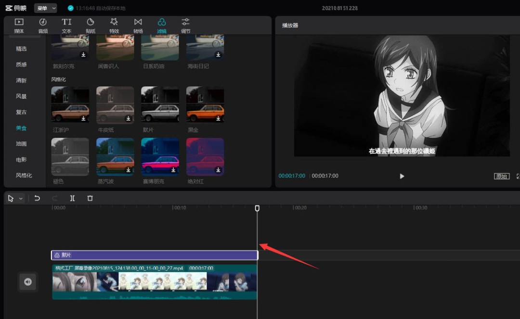
Task: Mute the video track audio
Action: pos(28,282)
